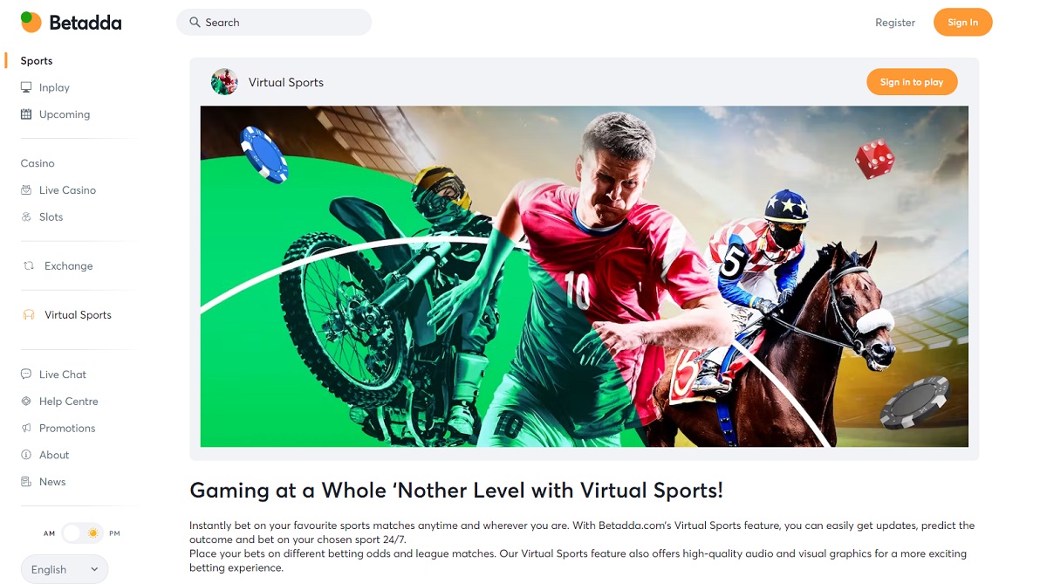
Task: Open the English language dropdown
Action: [65, 569]
